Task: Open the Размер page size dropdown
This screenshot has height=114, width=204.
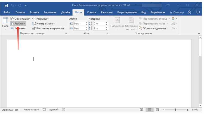Action: [18, 24]
